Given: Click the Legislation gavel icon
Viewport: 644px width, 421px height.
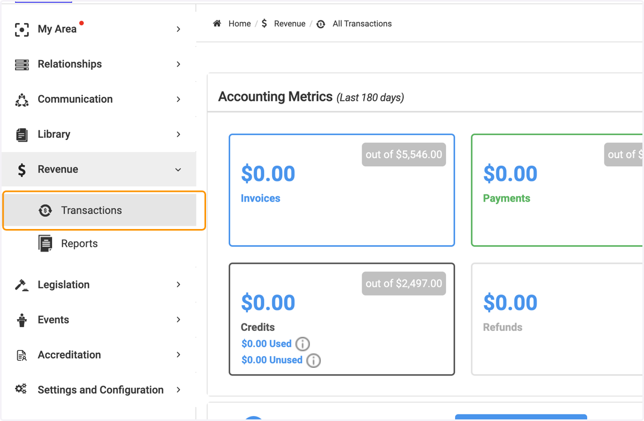Looking at the screenshot, I should click(x=21, y=285).
